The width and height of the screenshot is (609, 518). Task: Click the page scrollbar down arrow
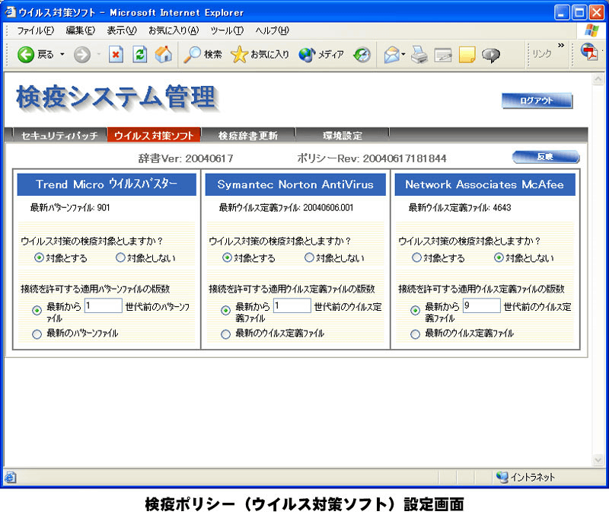[598, 460]
